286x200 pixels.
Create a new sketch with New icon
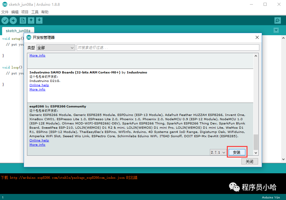click(x=23, y=20)
